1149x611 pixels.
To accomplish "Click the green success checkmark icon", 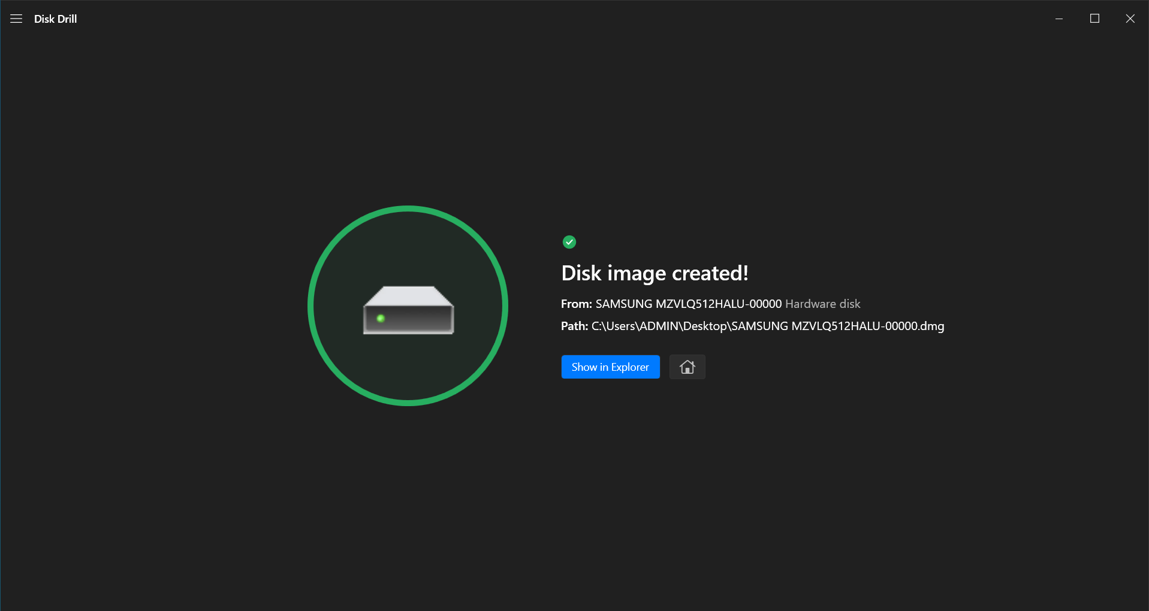I will [569, 242].
